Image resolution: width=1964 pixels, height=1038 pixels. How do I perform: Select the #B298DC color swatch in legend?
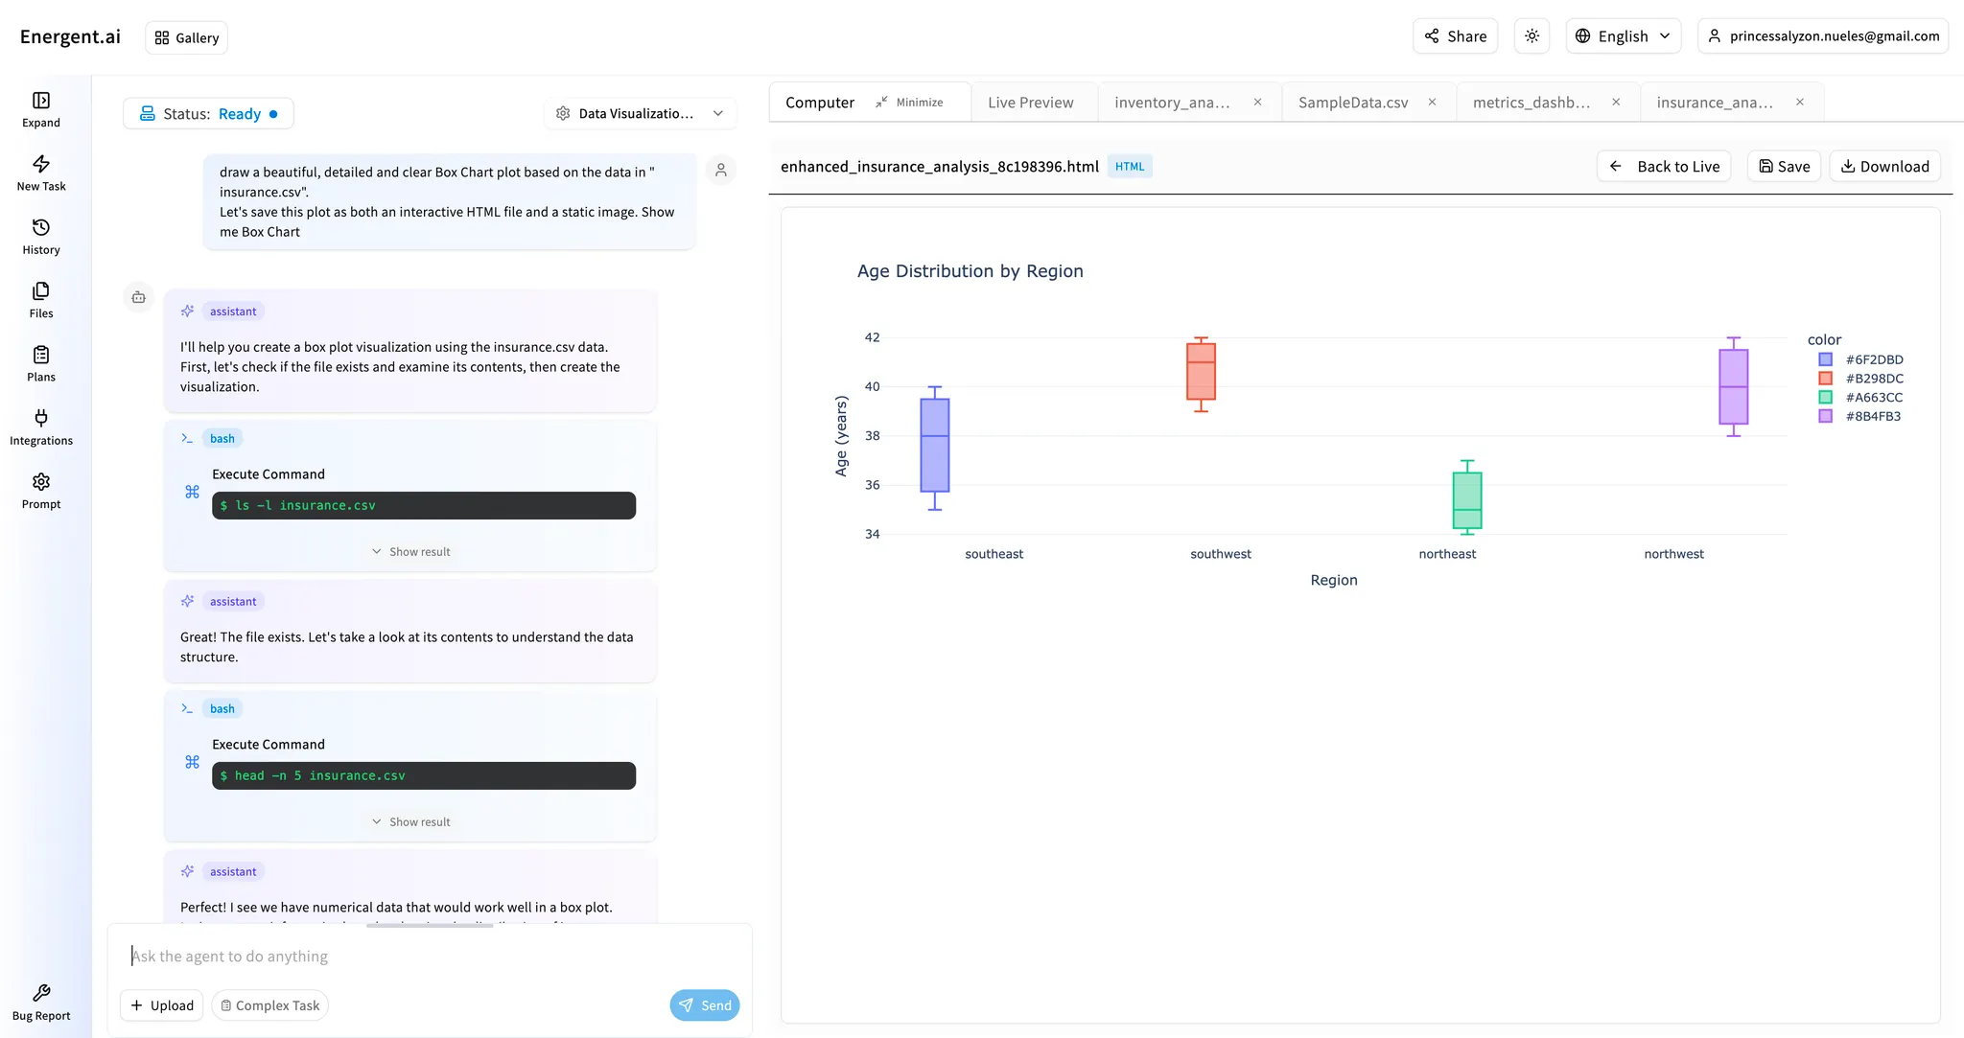point(1825,378)
